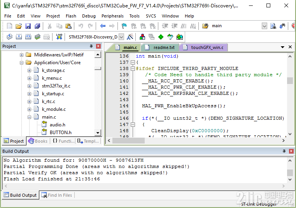The height and width of the screenshot is (208, 296).
Task: Indent selected lines icon
Action: click(165, 26)
